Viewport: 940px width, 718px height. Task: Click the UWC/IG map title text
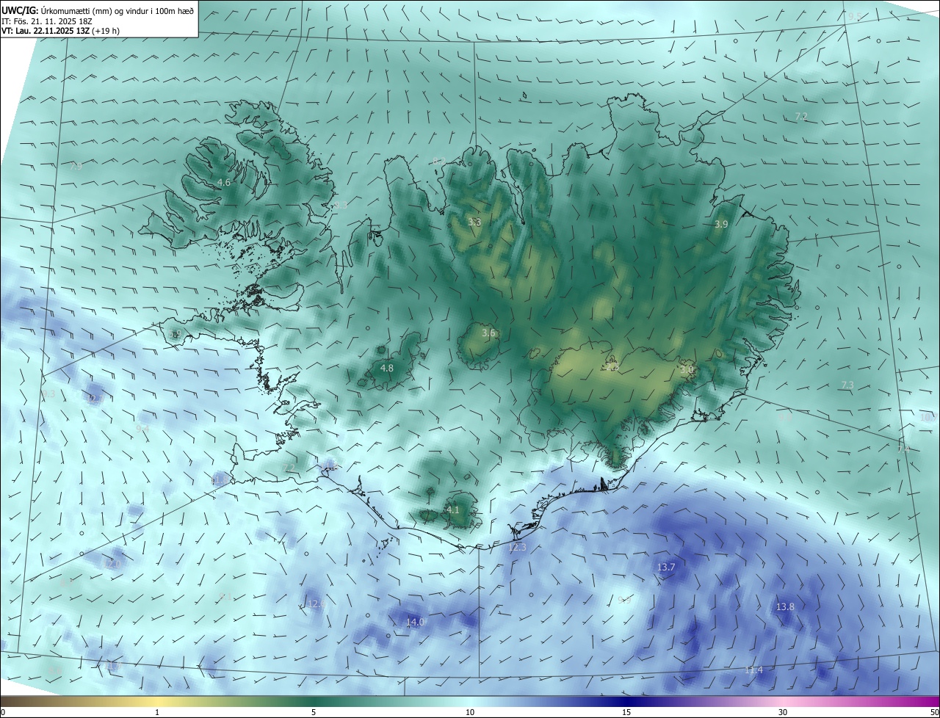pyautogui.click(x=98, y=10)
